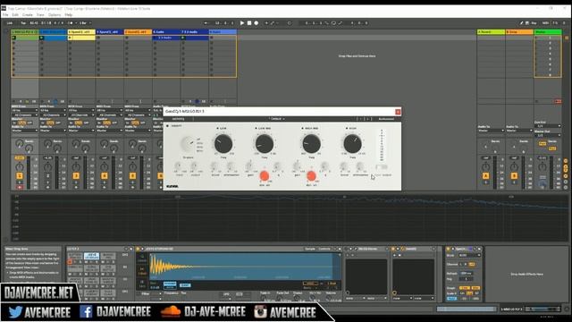Adjust the Low band Freq knob in plugin
This screenshot has width=572, height=322.
223,143
